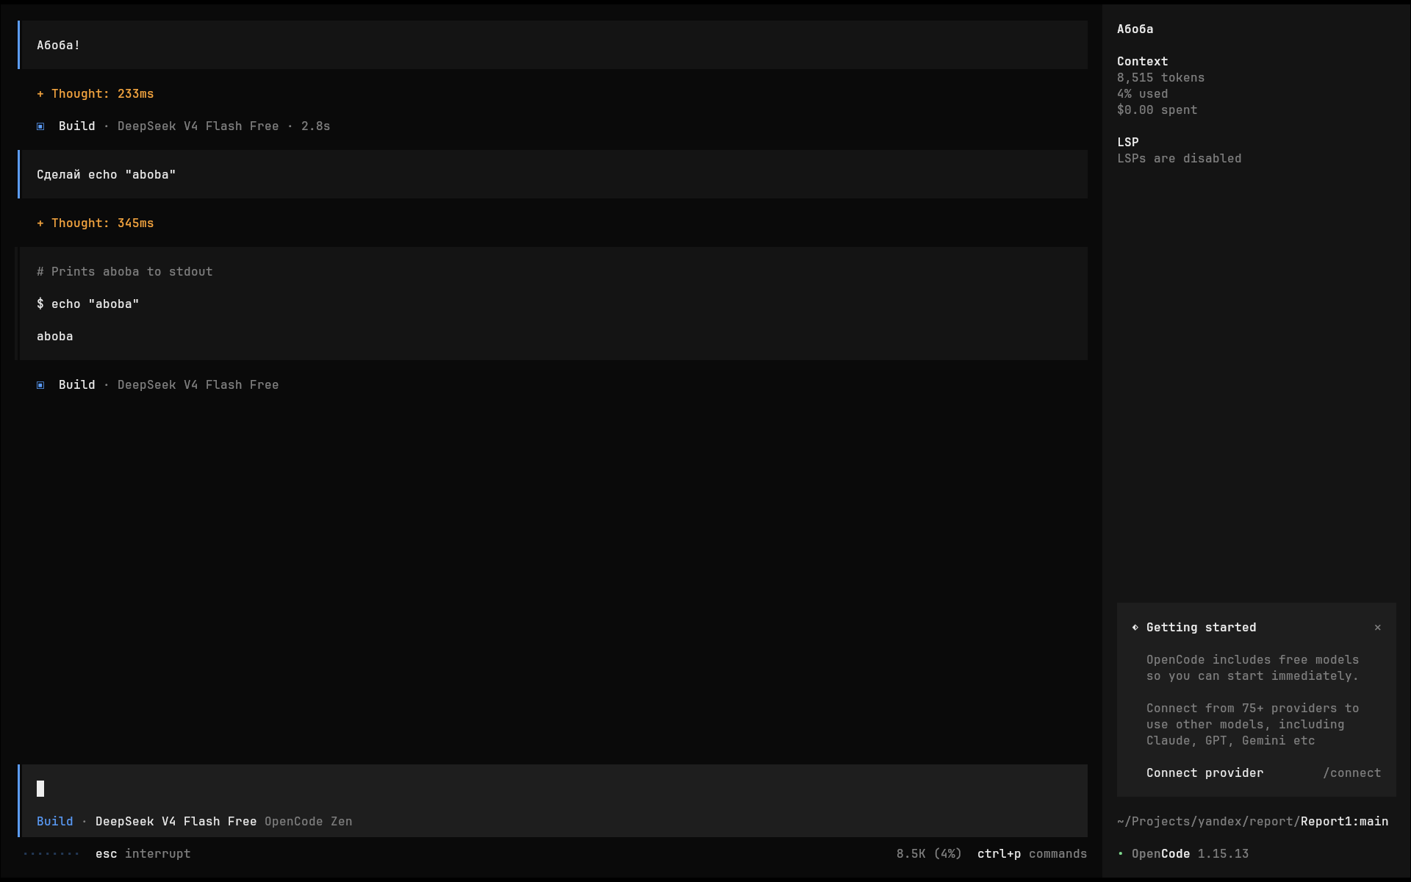Click the animated loading dots in status bar

coord(51,854)
